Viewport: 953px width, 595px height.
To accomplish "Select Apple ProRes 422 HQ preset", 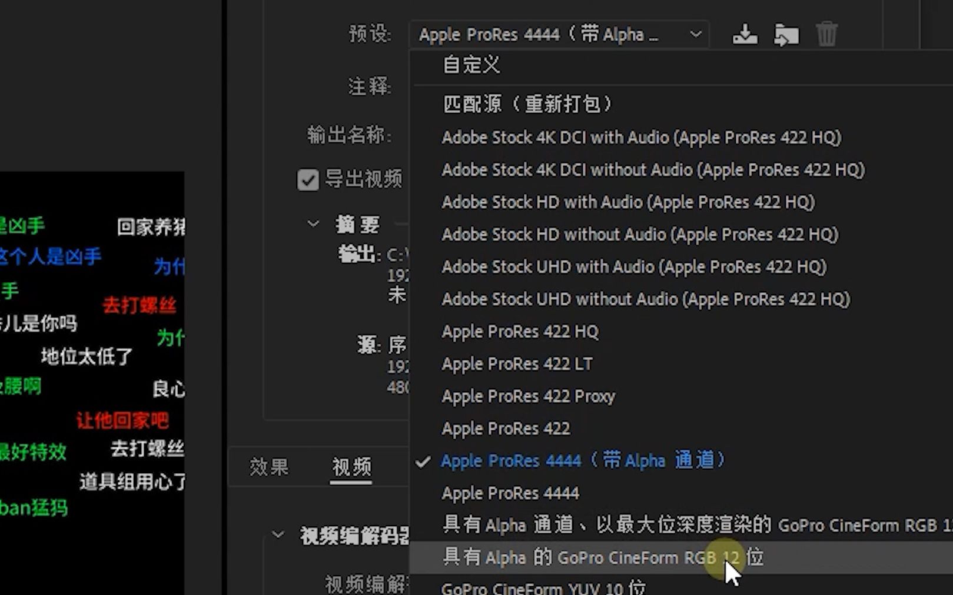I will (x=681, y=332).
